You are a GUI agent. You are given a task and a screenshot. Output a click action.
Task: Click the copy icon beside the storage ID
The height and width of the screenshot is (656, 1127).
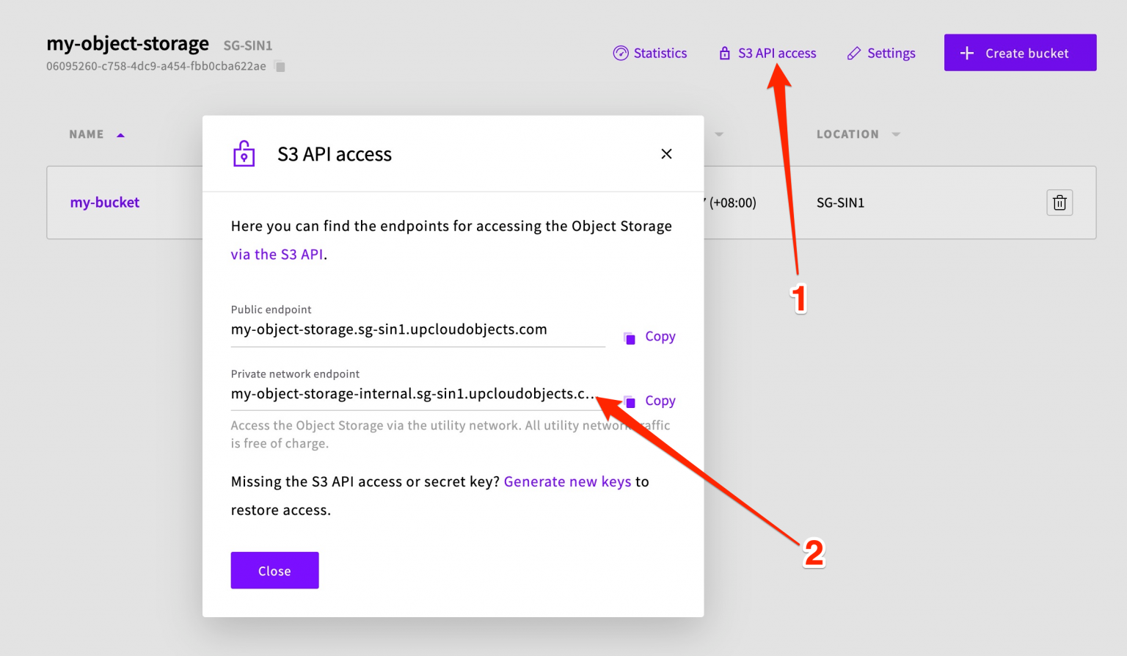pos(280,66)
